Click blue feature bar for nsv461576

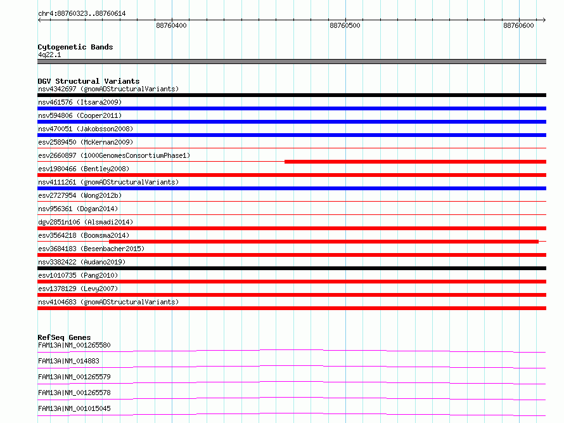[292, 108]
